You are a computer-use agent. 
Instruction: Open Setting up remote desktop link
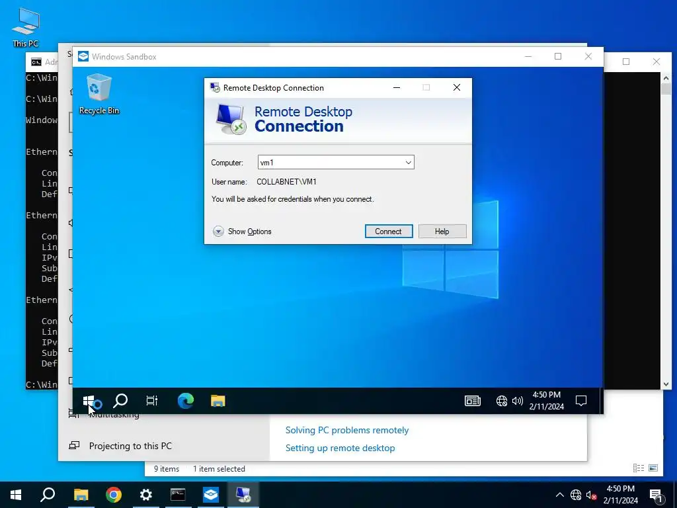(x=340, y=448)
